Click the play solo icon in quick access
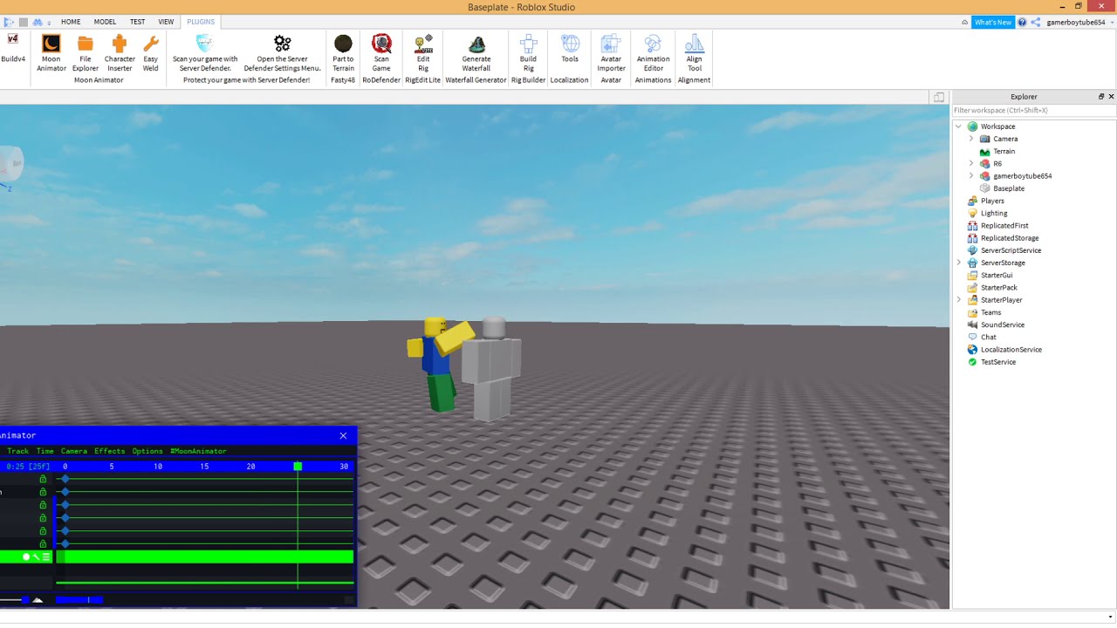 [x=10, y=22]
